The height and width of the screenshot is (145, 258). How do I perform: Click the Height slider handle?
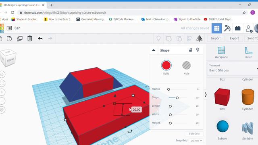170,123
